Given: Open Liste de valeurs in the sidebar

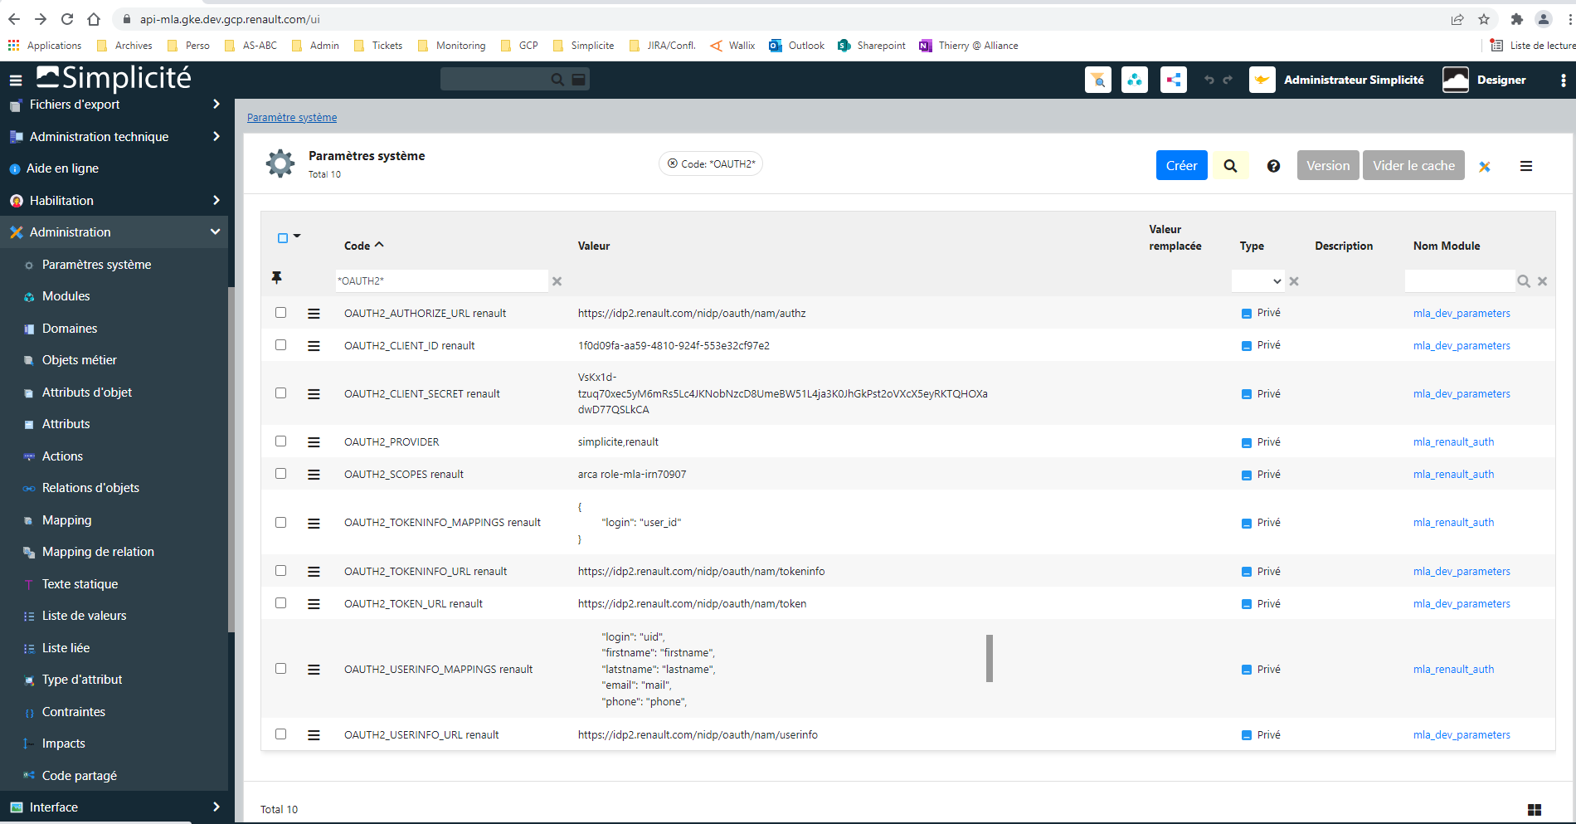Looking at the screenshot, I should point(84,616).
